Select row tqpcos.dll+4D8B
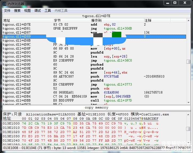Screen dimensions: 193x153 pos(94,41)
